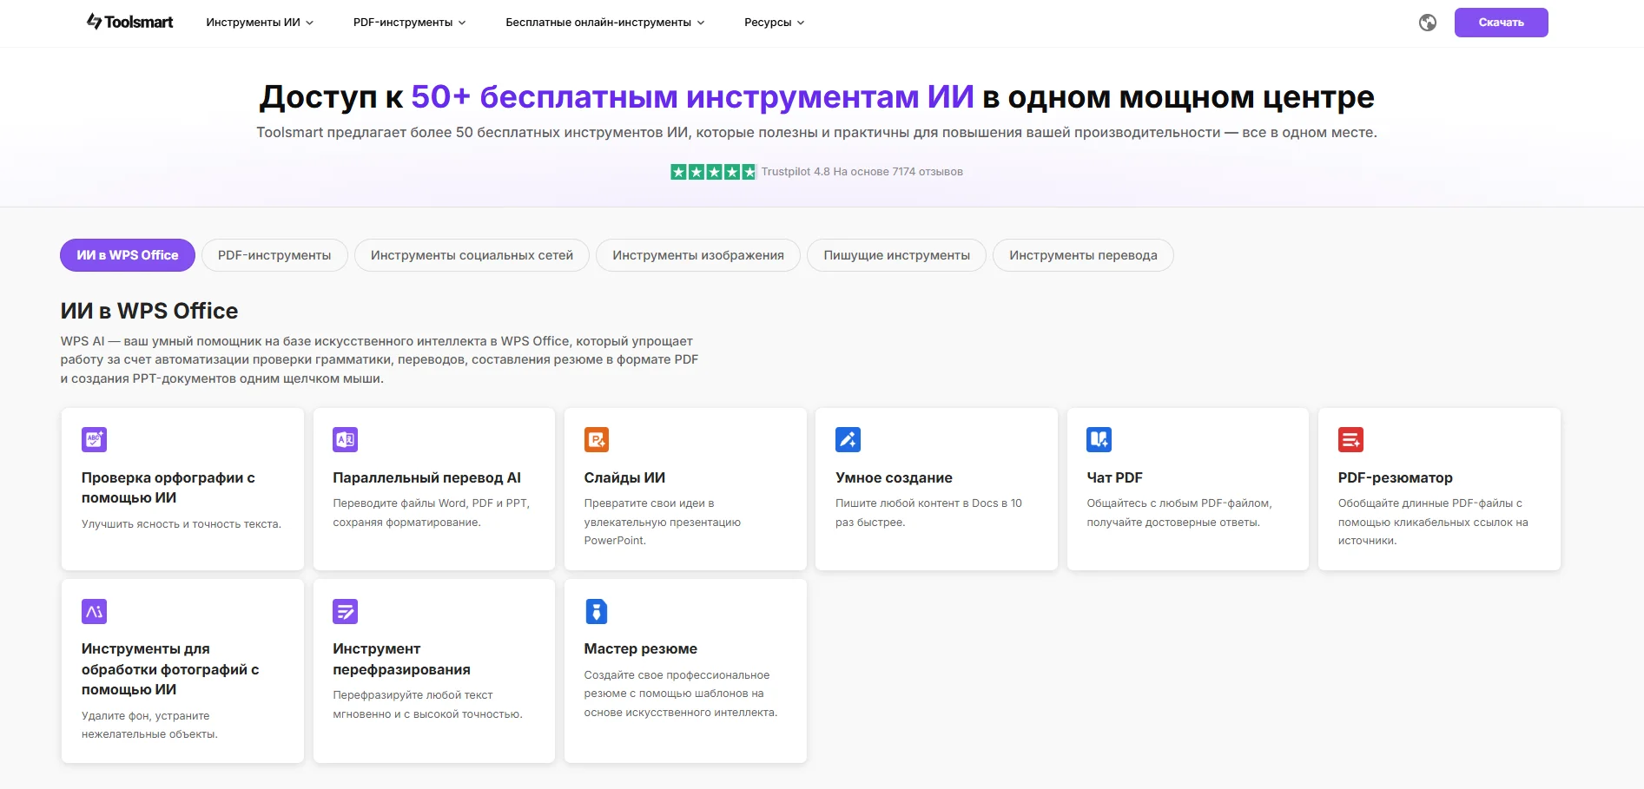Image resolution: width=1644 pixels, height=789 pixels.
Task: Click the 'Доступ к 50+ бесплатным' main headline
Action: click(x=816, y=96)
